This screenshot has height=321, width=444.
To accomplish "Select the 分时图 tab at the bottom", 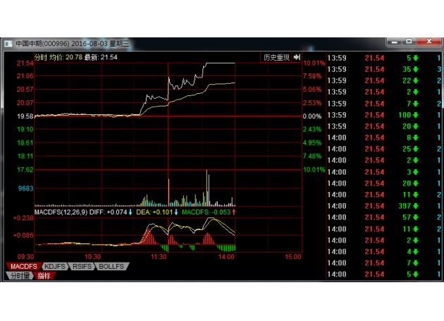I will [19, 276].
